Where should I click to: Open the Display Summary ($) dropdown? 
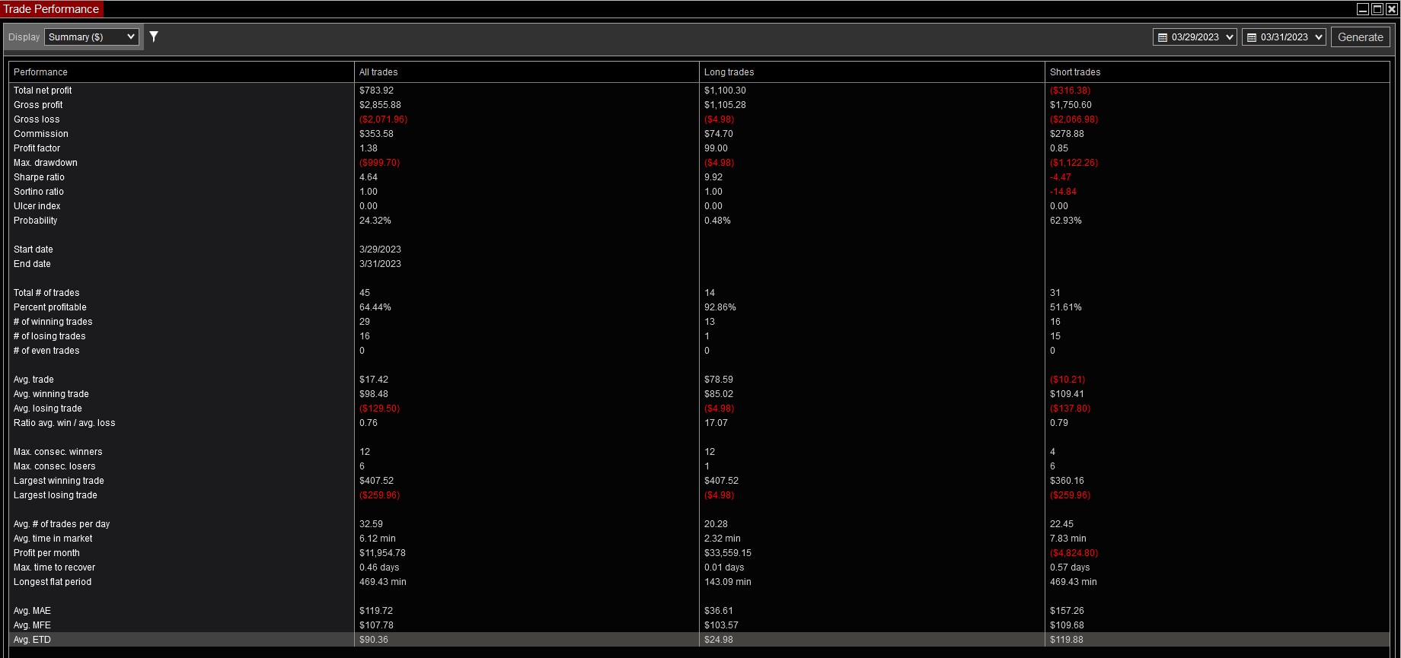(x=91, y=37)
